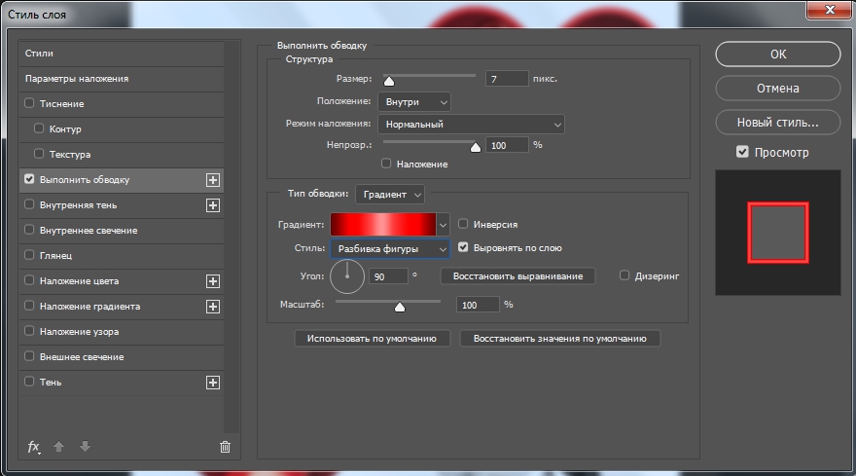Enable the Глянец checkbox

[29, 255]
